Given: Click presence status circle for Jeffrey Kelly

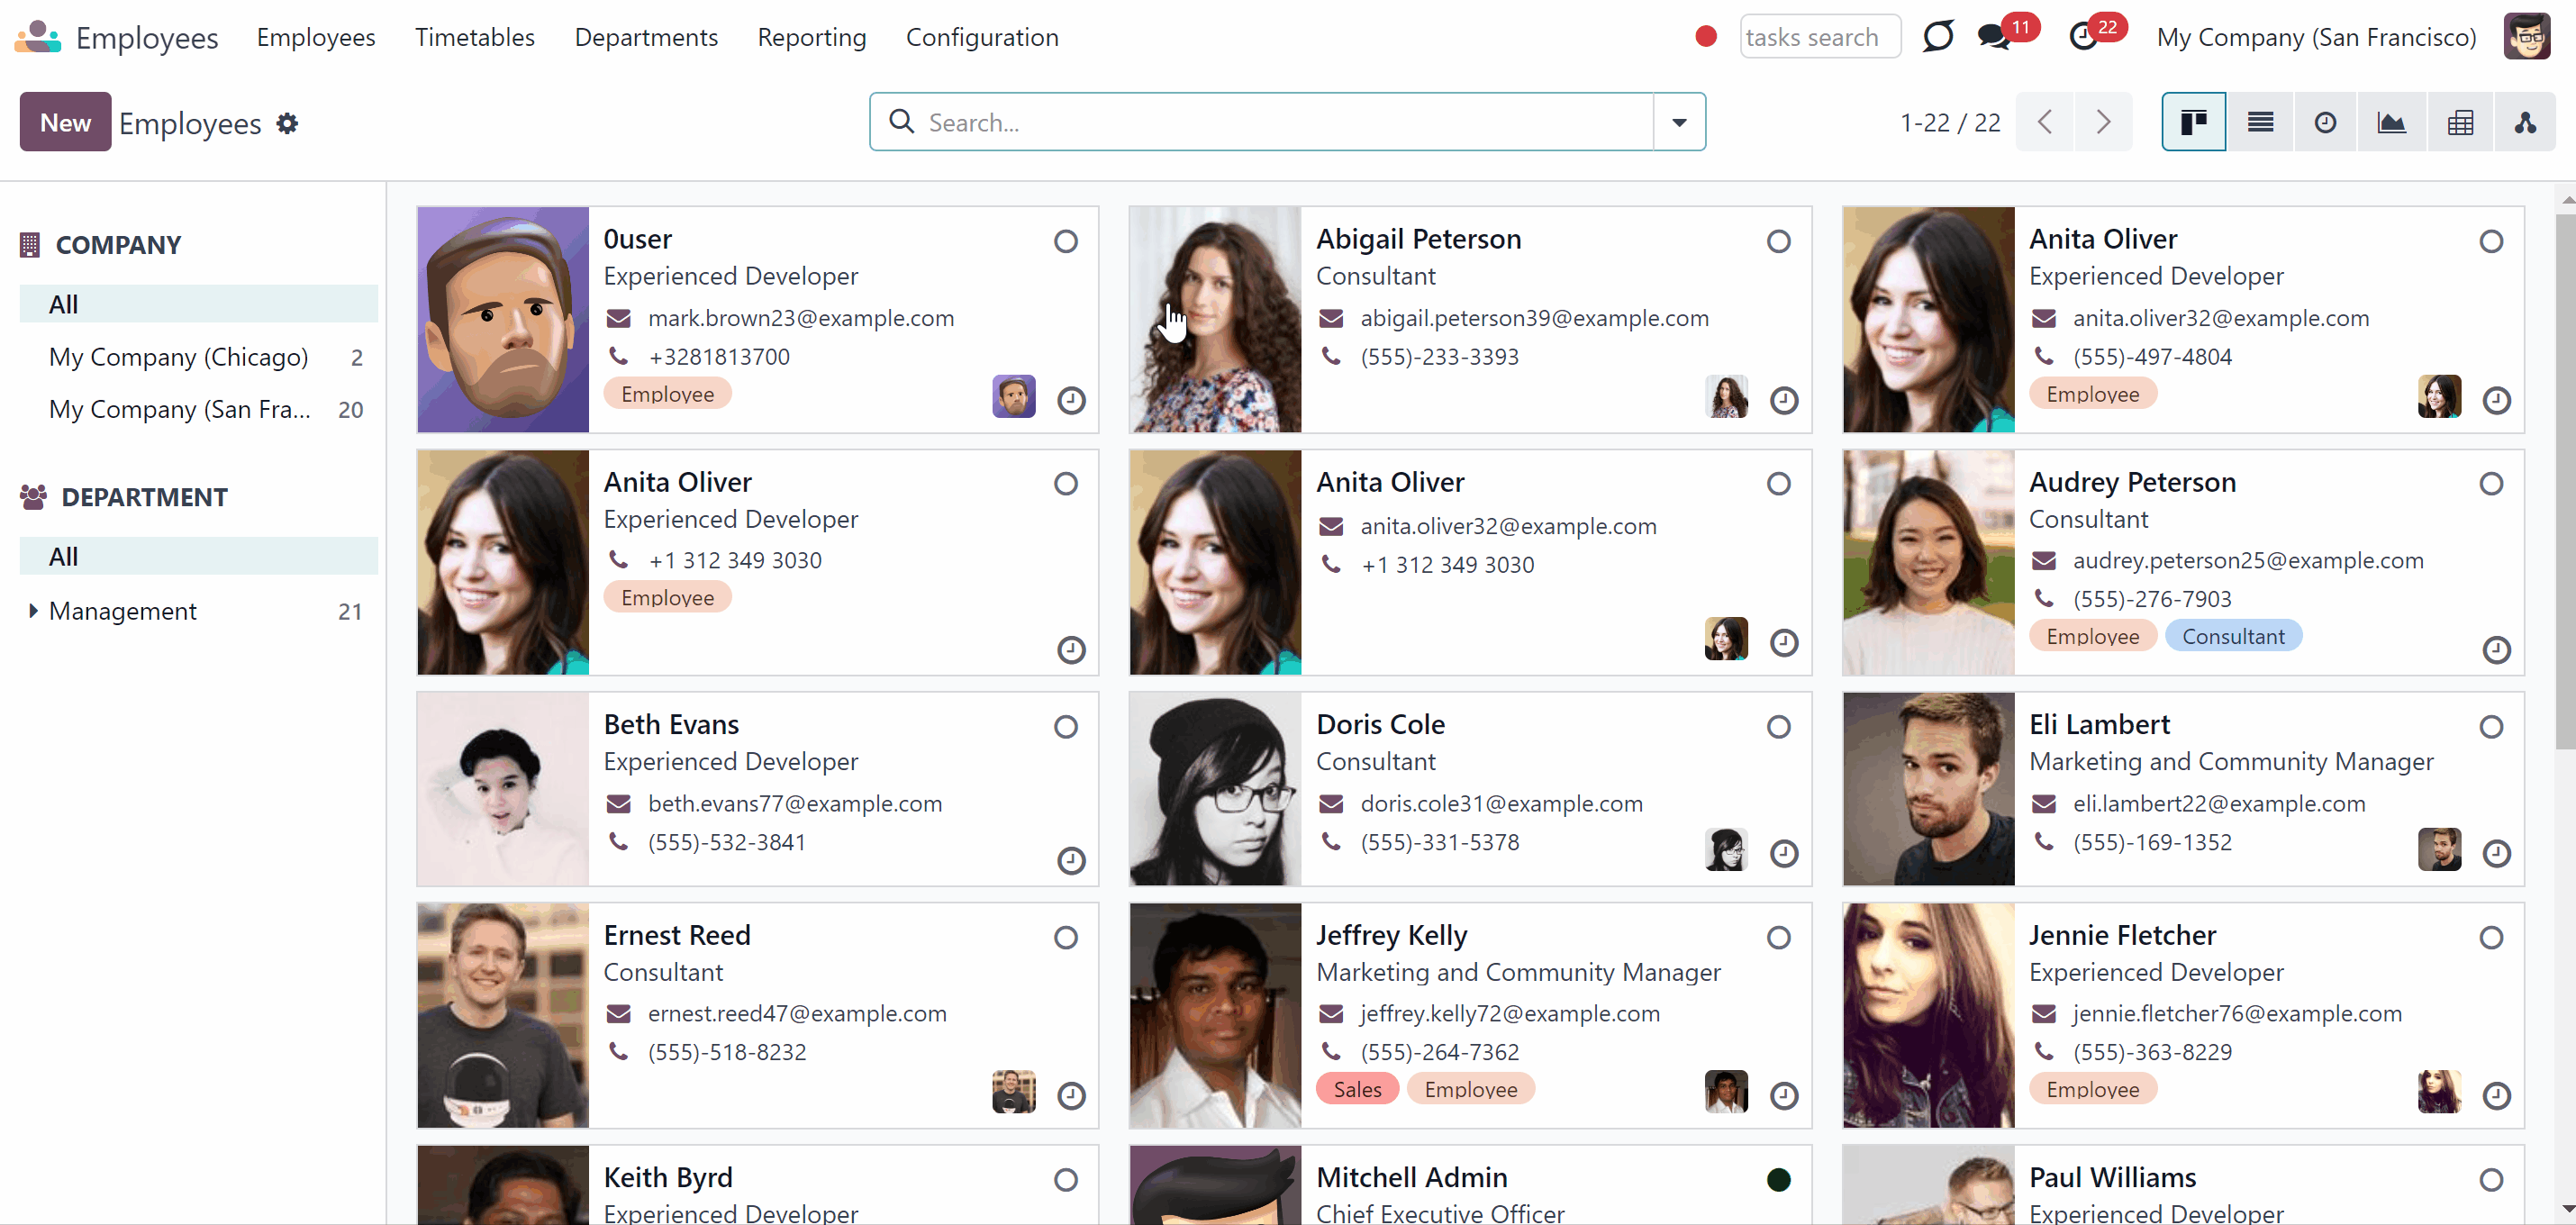Looking at the screenshot, I should tap(1778, 937).
